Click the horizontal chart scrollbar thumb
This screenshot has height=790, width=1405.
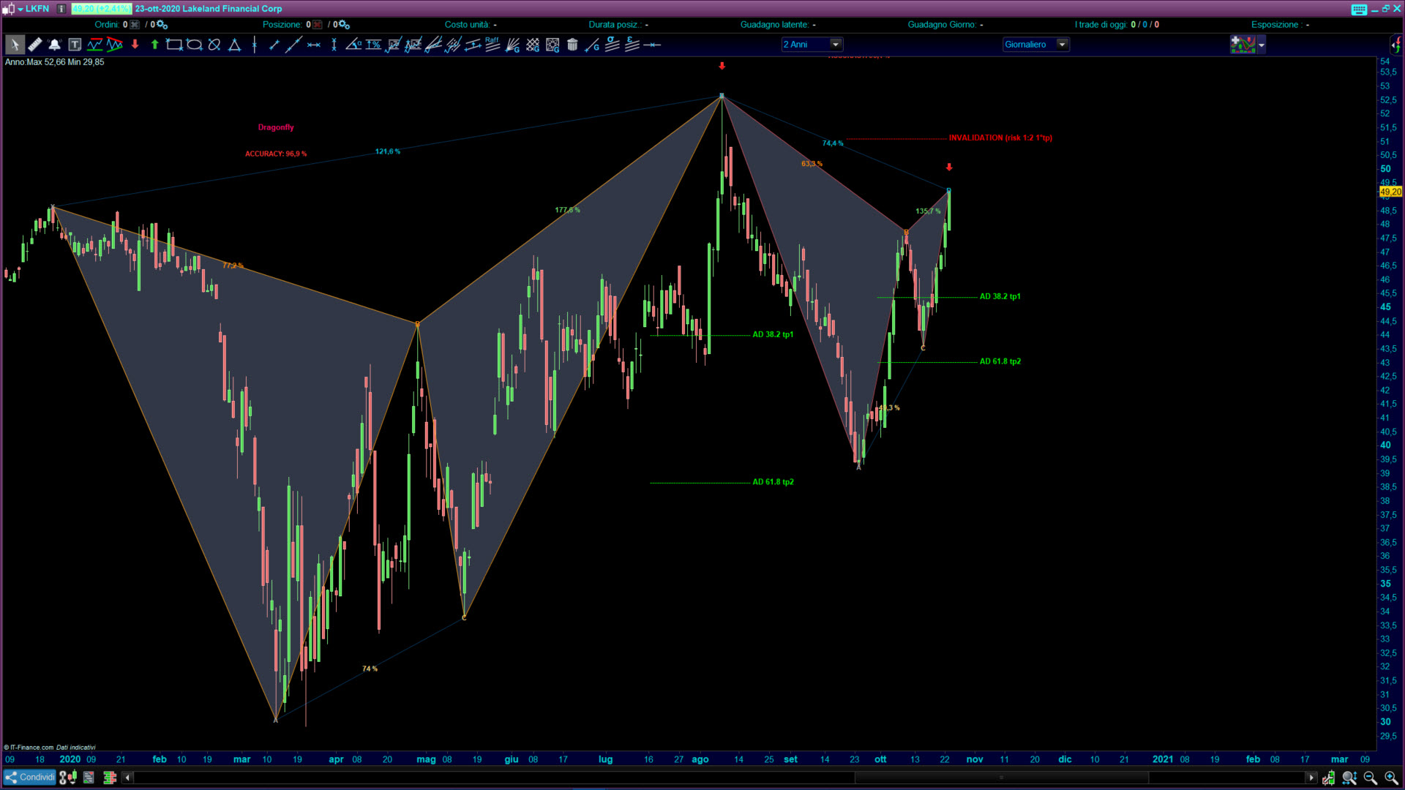(1001, 778)
